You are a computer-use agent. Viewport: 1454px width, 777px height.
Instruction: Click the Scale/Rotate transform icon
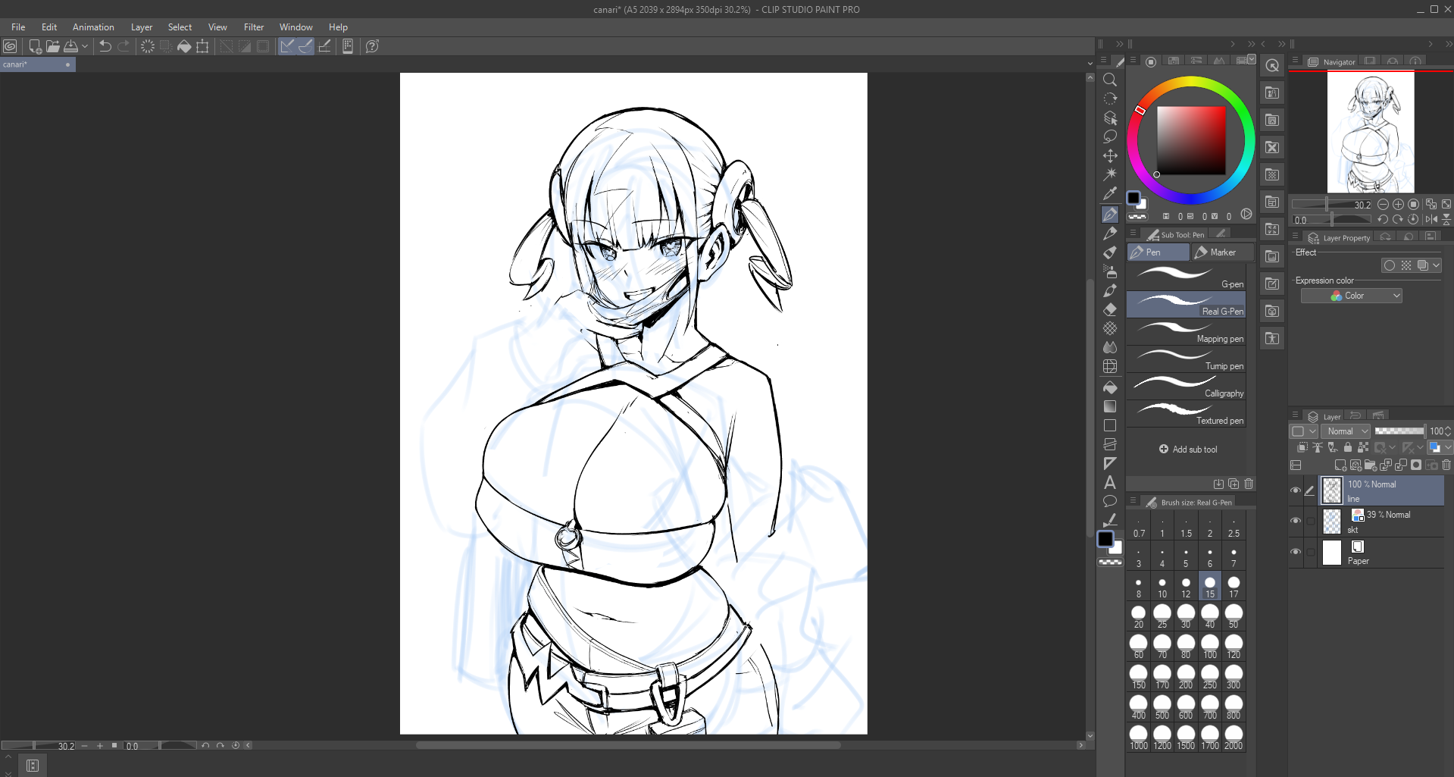(202, 46)
